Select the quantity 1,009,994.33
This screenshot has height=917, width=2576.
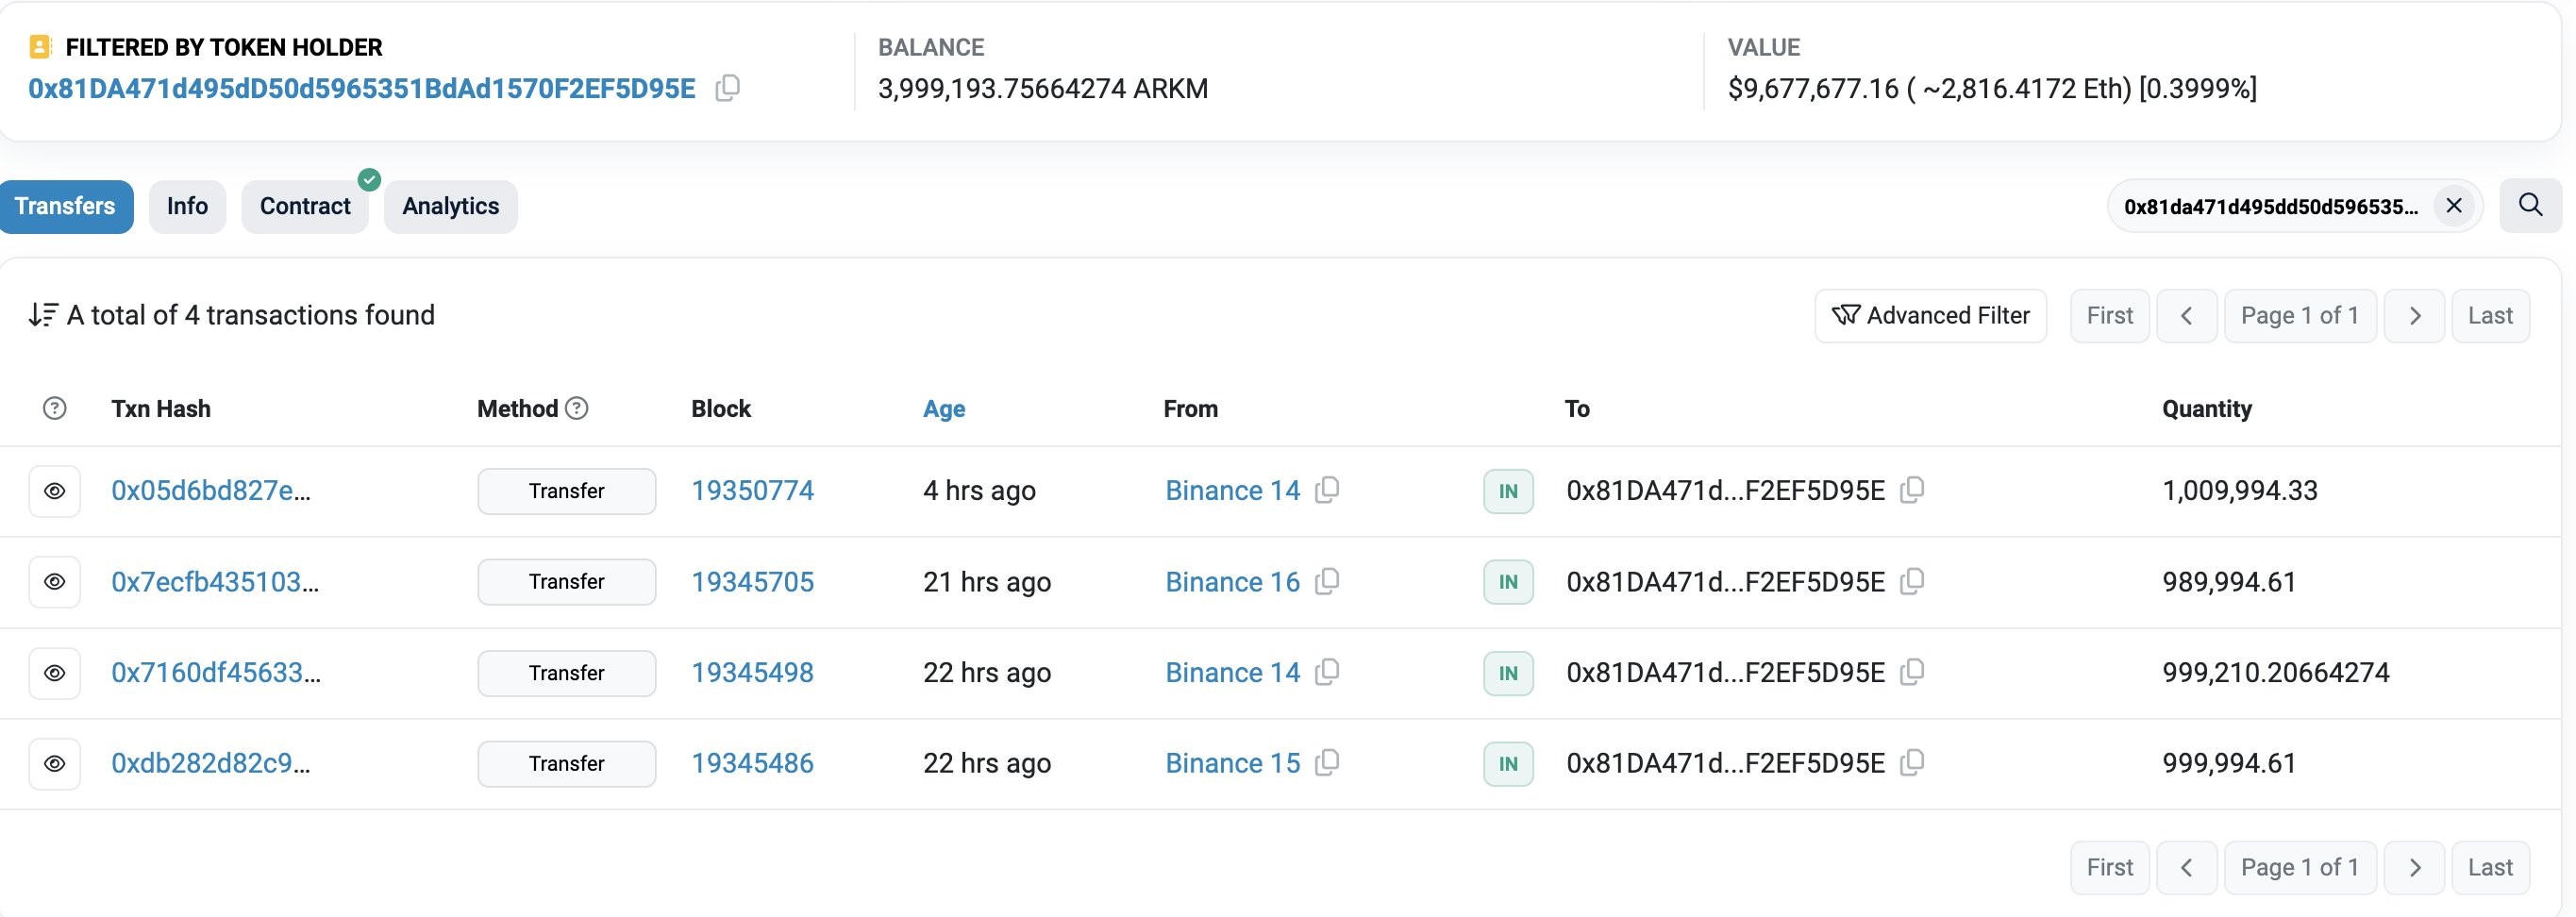point(2240,491)
